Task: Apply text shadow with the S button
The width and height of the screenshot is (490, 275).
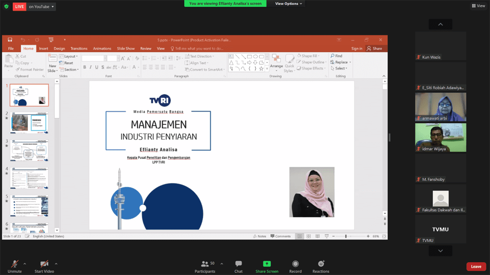Action: (x=103, y=67)
